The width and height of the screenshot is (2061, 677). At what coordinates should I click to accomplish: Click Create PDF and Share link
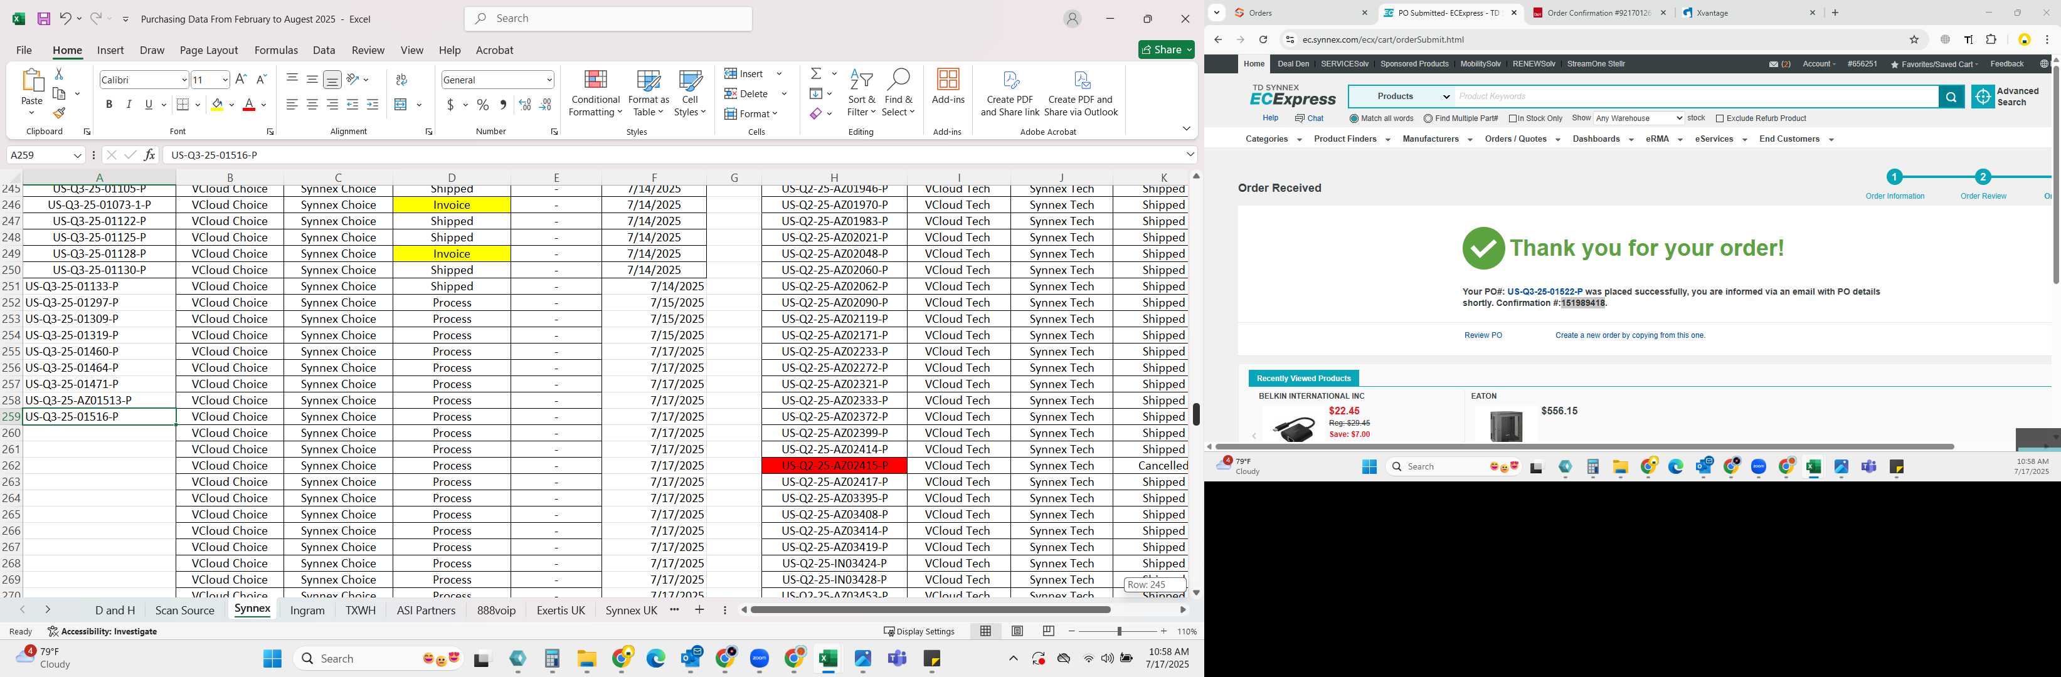[x=1010, y=93]
